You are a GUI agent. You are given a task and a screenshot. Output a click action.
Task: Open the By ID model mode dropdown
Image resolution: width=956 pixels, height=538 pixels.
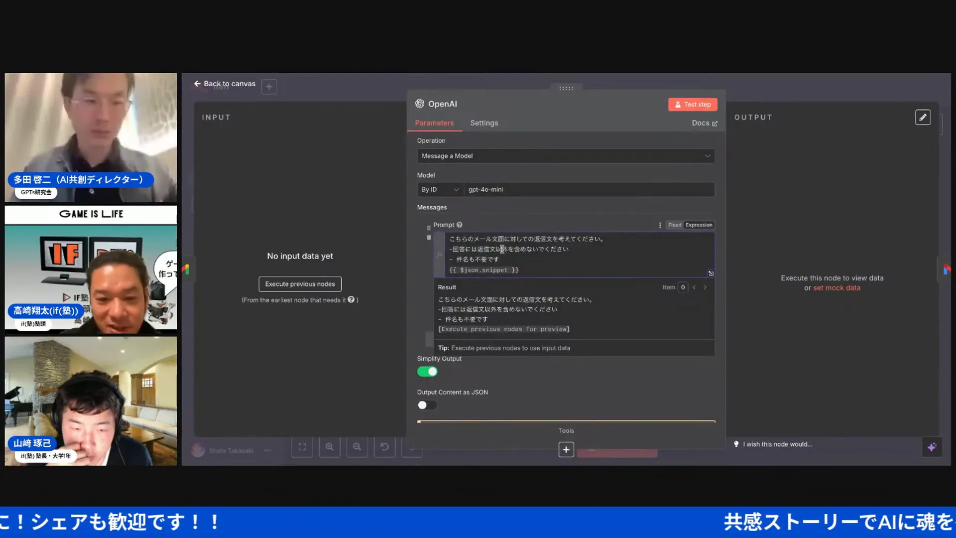[440, 190]
